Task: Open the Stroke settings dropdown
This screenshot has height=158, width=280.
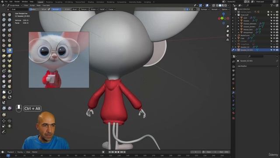Action: click(94, 9)
